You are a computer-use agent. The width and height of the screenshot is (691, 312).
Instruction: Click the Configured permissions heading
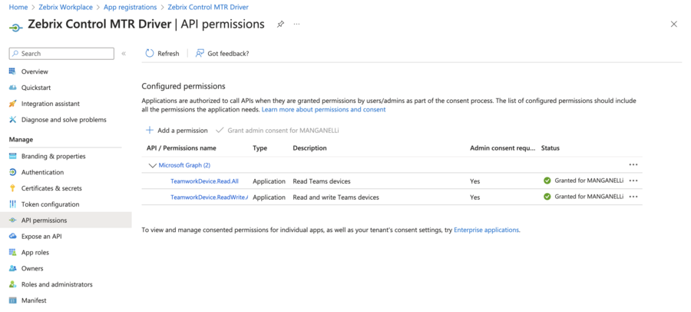coord(183,86)
